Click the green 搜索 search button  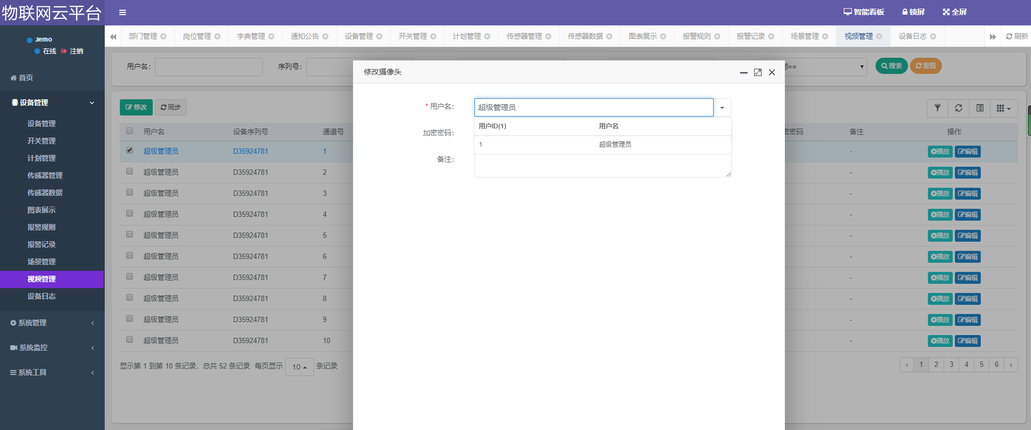pos(891,66)
